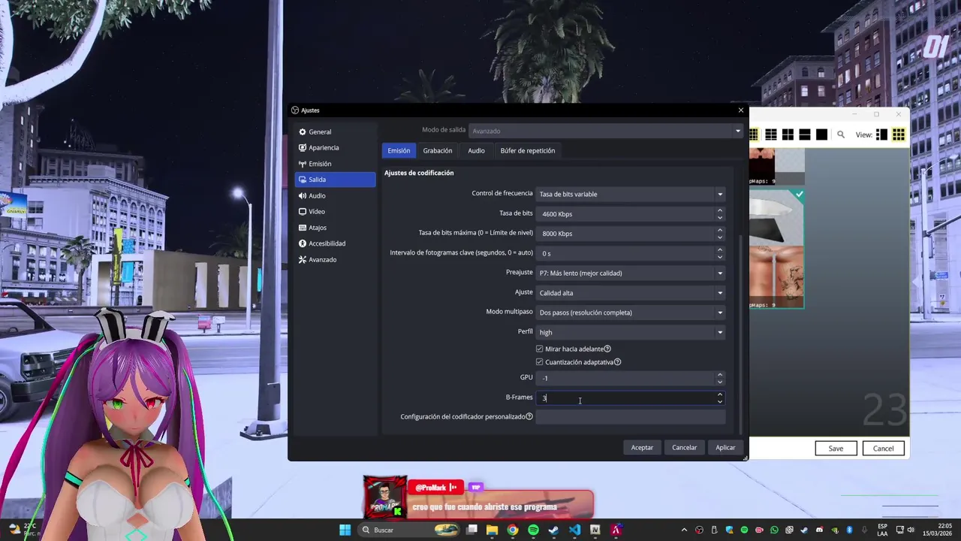The image size is (961, 541).
Task: Open the General settings section
Action: [x=335, y=131]
